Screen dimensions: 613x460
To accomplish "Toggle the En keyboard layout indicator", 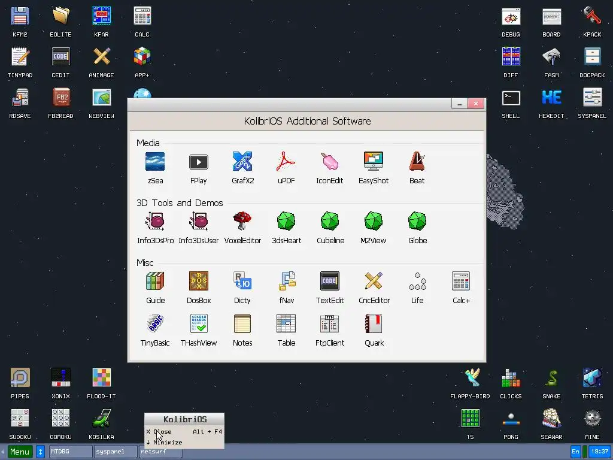I will (x=575, y=452).
